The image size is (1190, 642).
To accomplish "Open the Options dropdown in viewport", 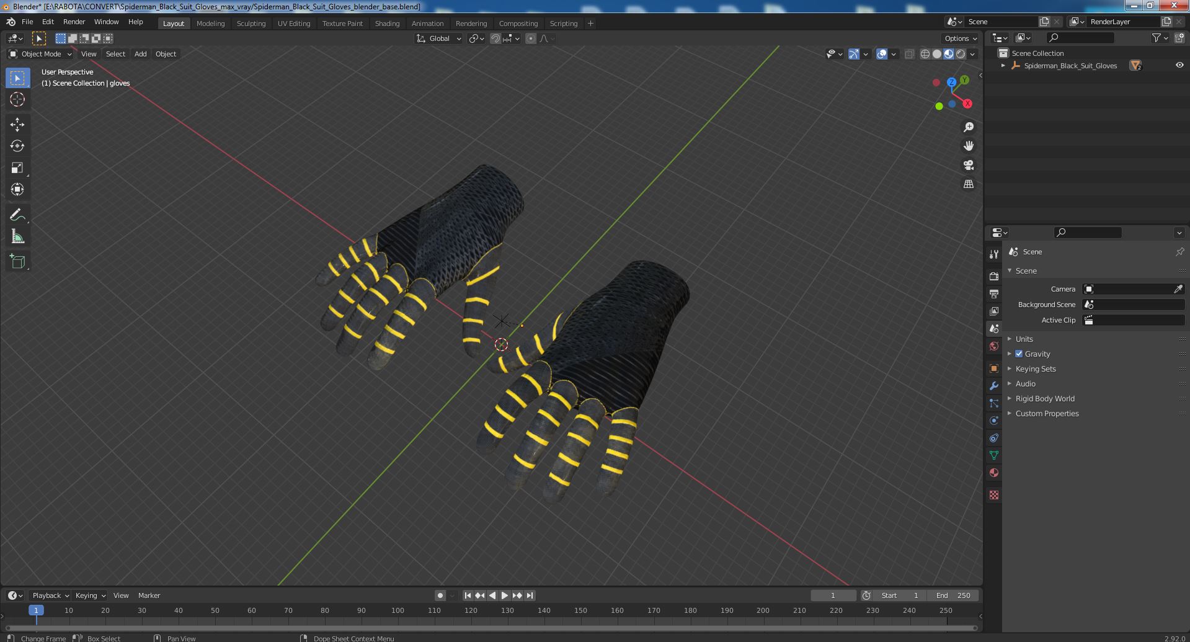I will point(961,38).
